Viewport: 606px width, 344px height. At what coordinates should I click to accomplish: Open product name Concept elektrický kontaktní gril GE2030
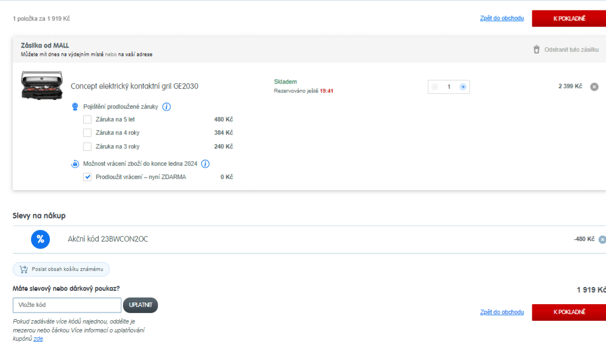[135, 86]
